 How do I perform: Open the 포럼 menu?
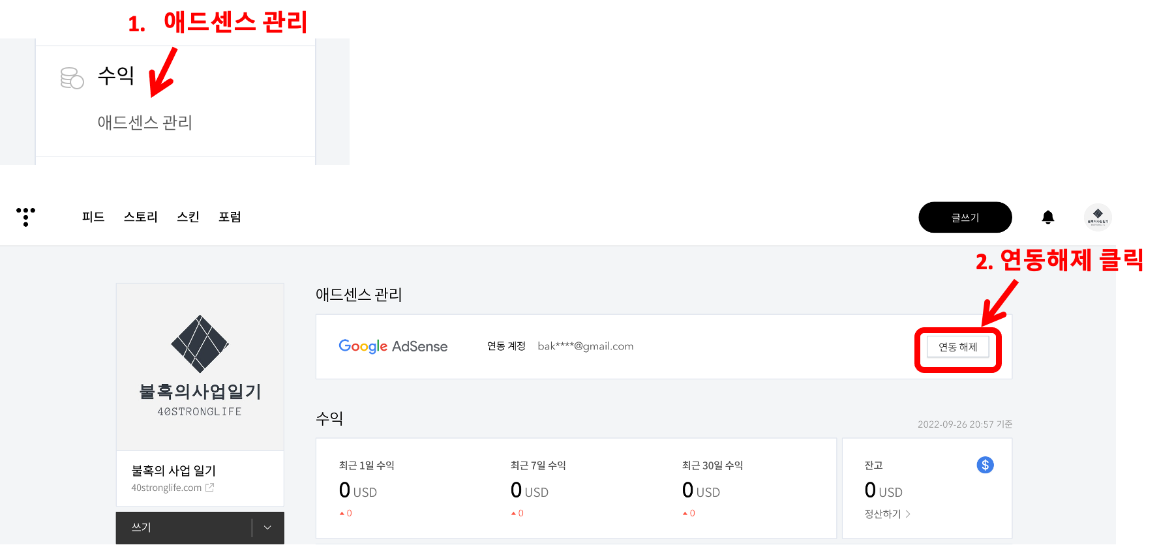point(230,216)
